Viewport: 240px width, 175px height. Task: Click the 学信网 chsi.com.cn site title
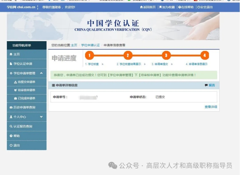[x=21, y=7]
